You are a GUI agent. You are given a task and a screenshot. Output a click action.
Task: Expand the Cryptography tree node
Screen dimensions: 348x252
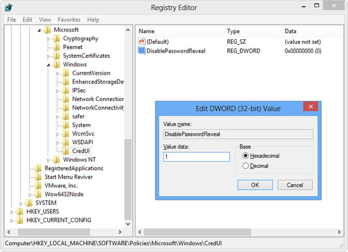coord(48,39)
